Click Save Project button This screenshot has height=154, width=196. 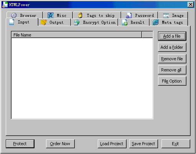coord(143,144)
